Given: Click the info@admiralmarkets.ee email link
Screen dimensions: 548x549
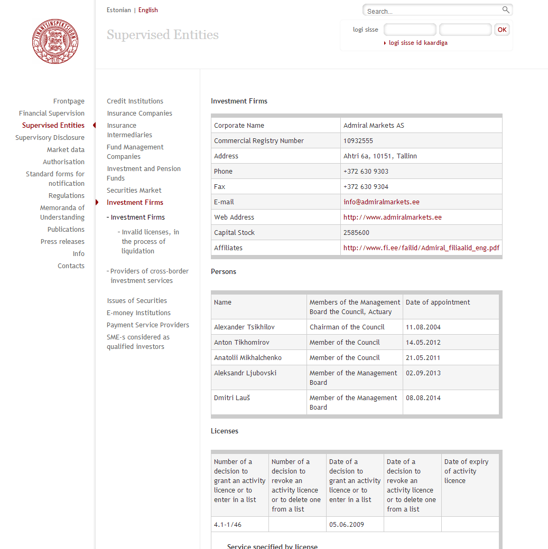Looking at the screenshot, I should coord(381,202).
